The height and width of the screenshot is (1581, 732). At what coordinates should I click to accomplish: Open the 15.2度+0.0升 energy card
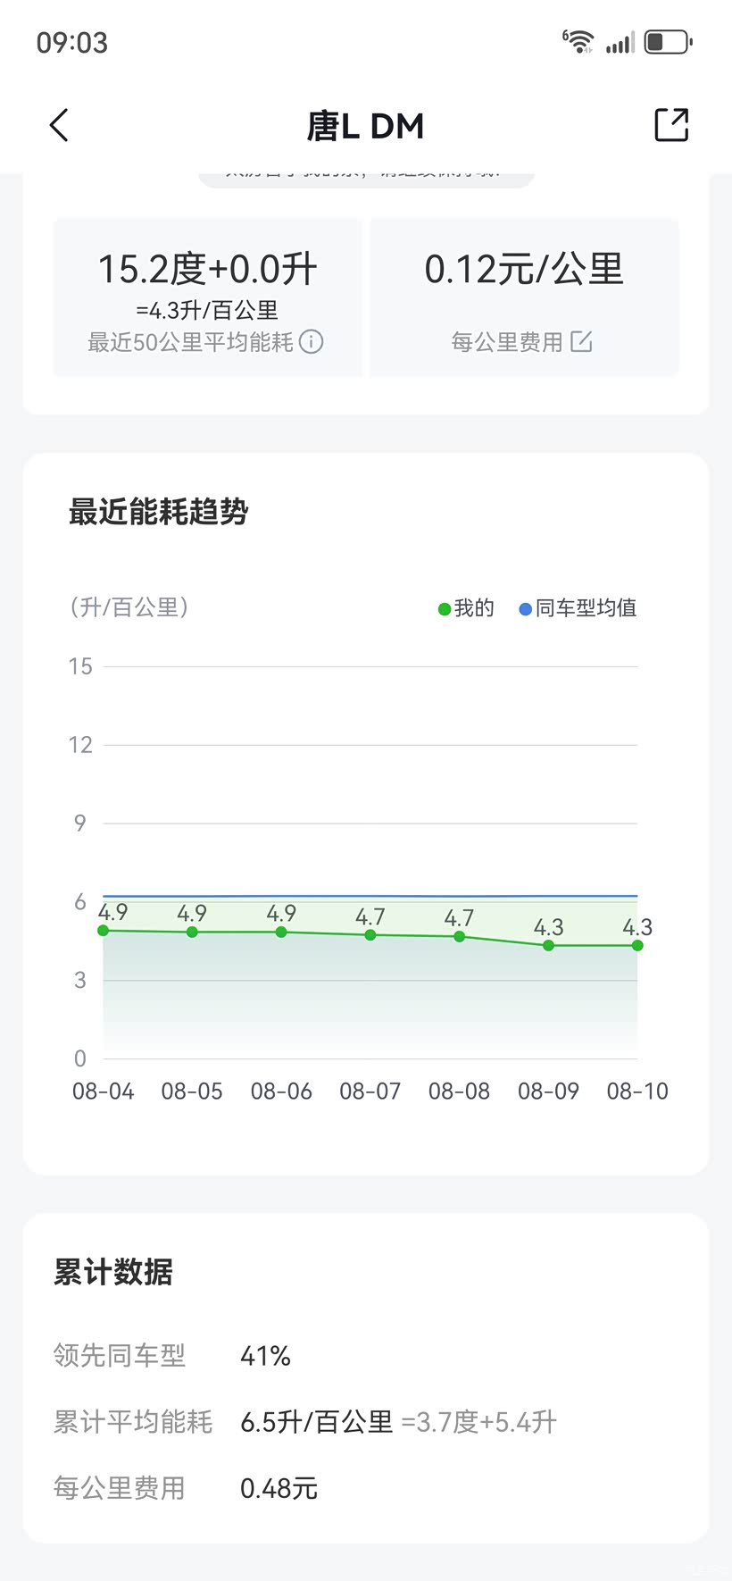(207, 297)
